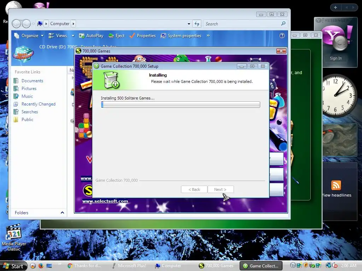Click the Refresh button in the address bar
Viewport: 362px width, 271px height.
coord(197,24)
